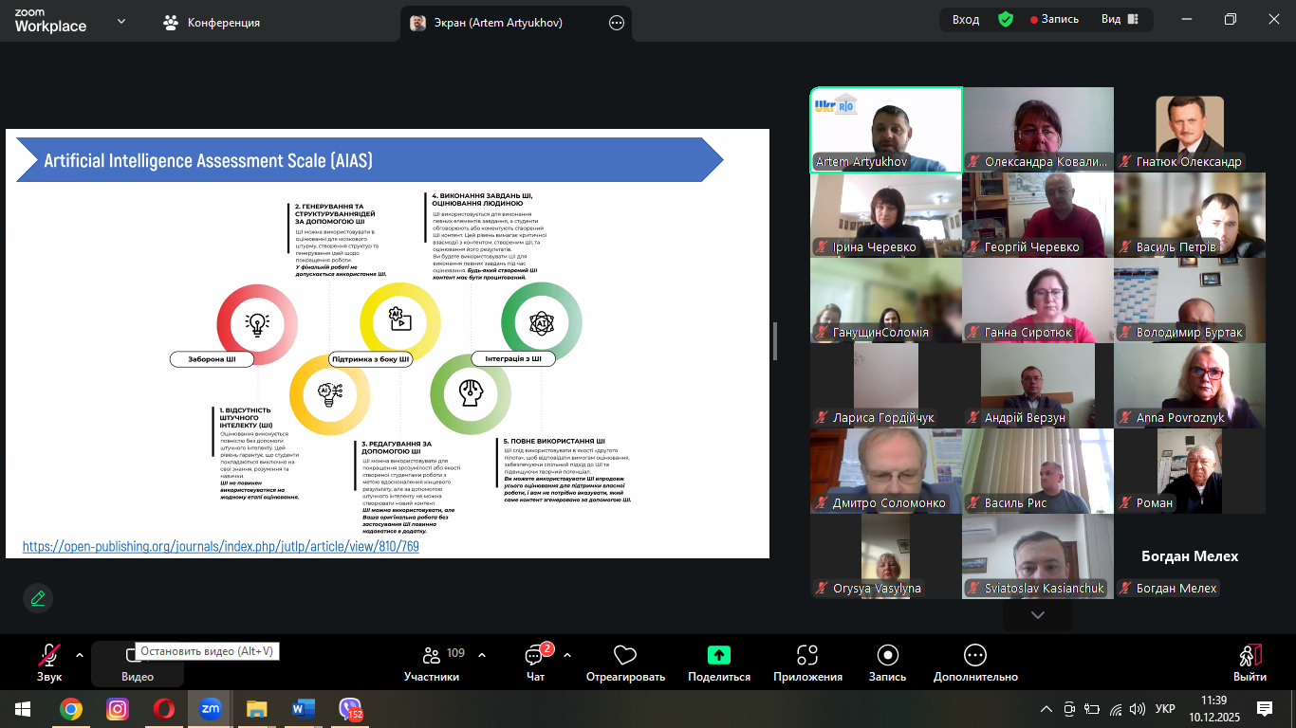
Task: Click the green Share (Поделиться) icon
Action: click(x=719, y=655)
